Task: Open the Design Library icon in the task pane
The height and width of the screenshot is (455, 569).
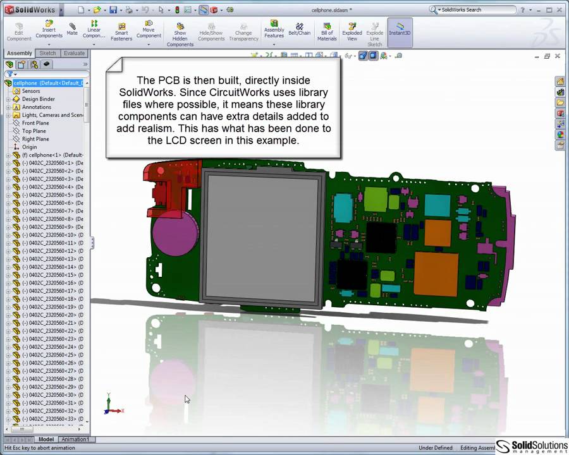Action: (x=560, y=92)
